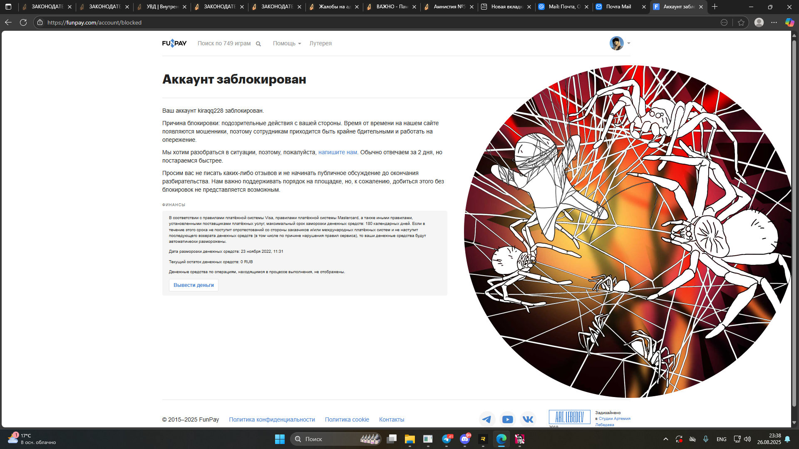Open FunPay VK page icon
799x449 pixels.
[528, 419]
